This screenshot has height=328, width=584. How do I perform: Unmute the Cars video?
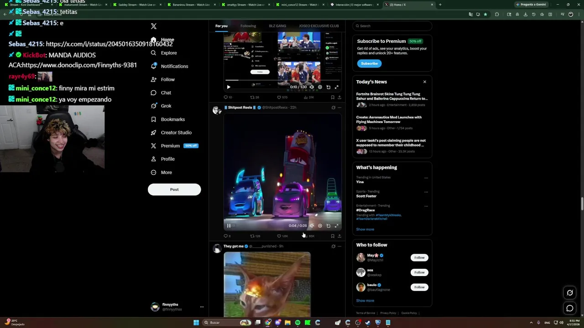point(312,225)
